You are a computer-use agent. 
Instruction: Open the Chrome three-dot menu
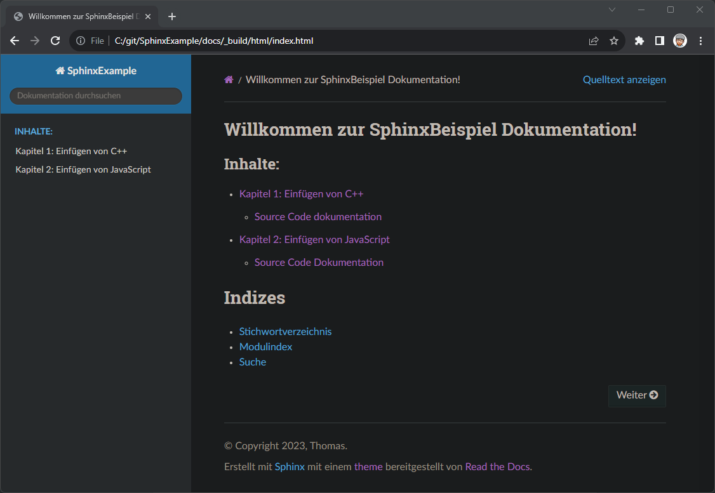pyautogui.click(x=700, y=40)
